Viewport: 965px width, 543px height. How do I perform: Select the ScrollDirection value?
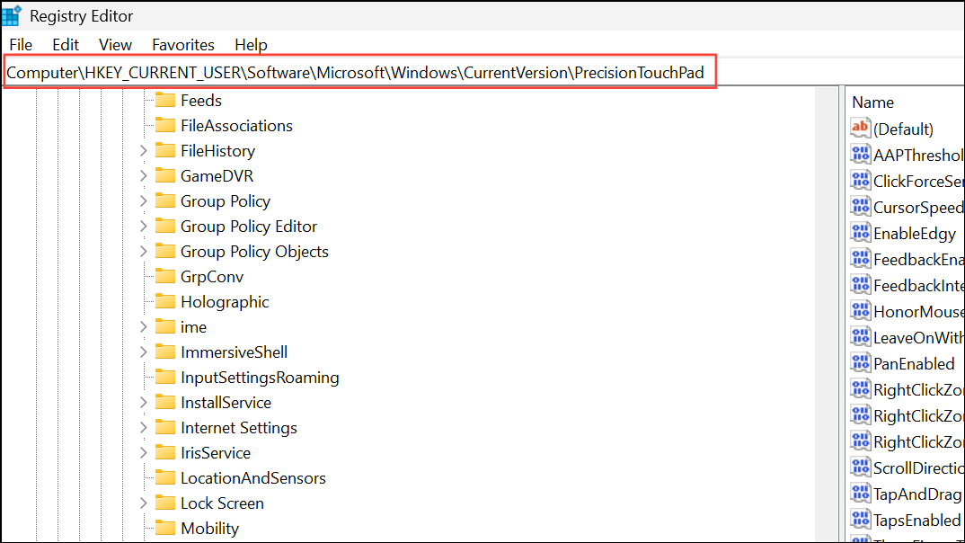coord(916,467)
